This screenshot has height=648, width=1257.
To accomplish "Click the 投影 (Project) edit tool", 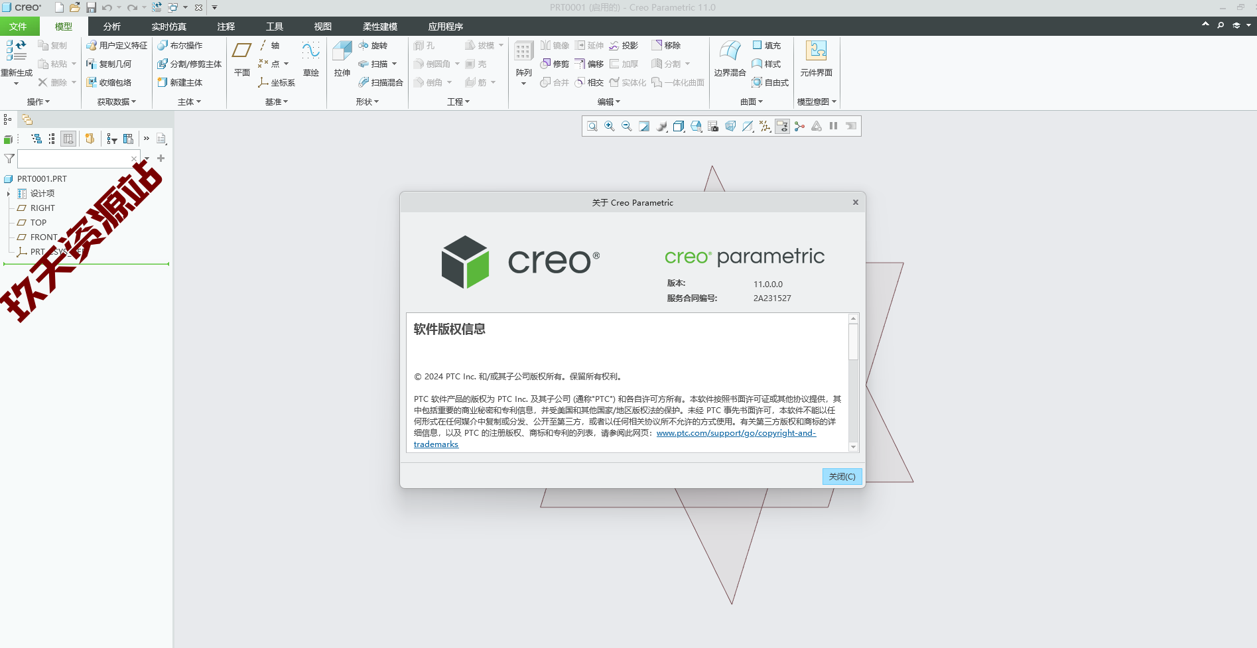I will pos(624,45).
